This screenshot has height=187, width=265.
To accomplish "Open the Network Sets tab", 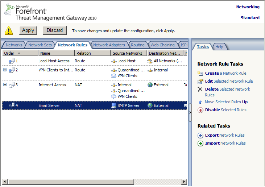I will [x=40, y=45].
